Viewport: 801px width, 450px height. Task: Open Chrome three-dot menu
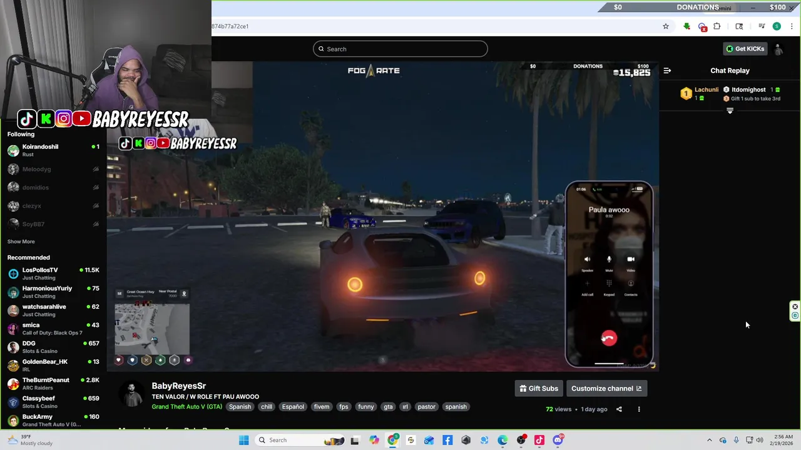792,26
